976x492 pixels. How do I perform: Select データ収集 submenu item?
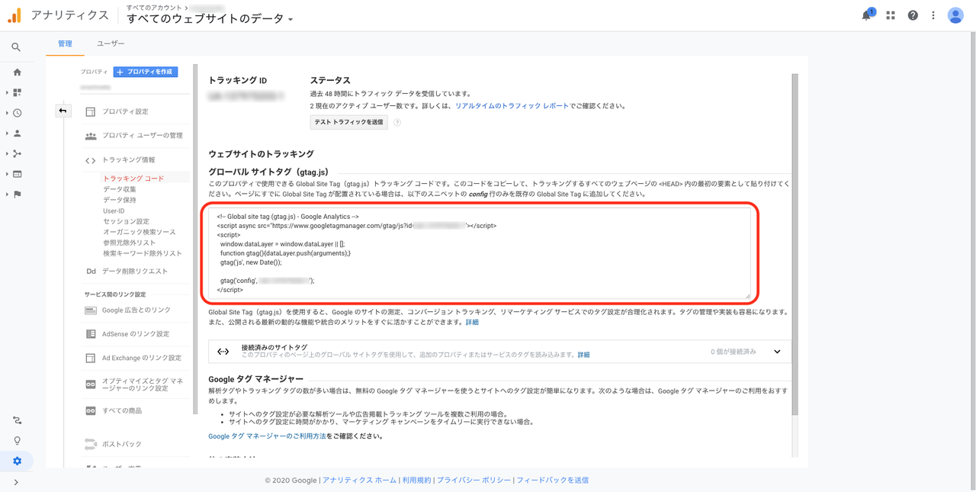(120, 189)
